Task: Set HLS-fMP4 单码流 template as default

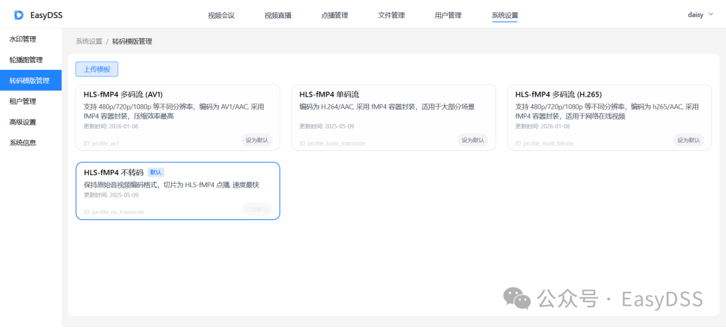Action: pyautogui.click(x=473, y=140)
